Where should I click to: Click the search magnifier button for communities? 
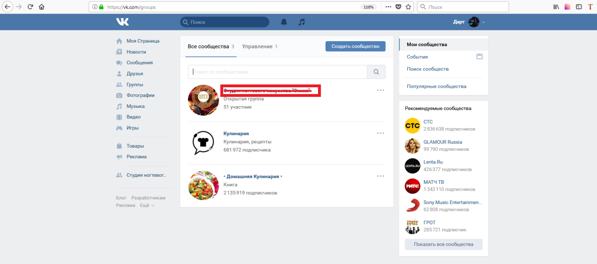pos(376,72)
